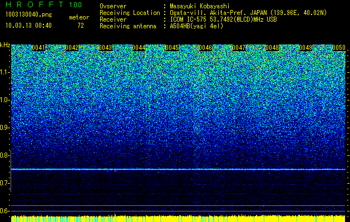The width and height of the screenshot is (350, 222).
Task: Click the 1.1 kHz axis label
Action: [4, 72]
